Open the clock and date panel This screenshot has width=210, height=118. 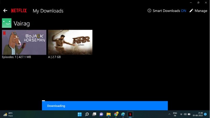point(197,114)
